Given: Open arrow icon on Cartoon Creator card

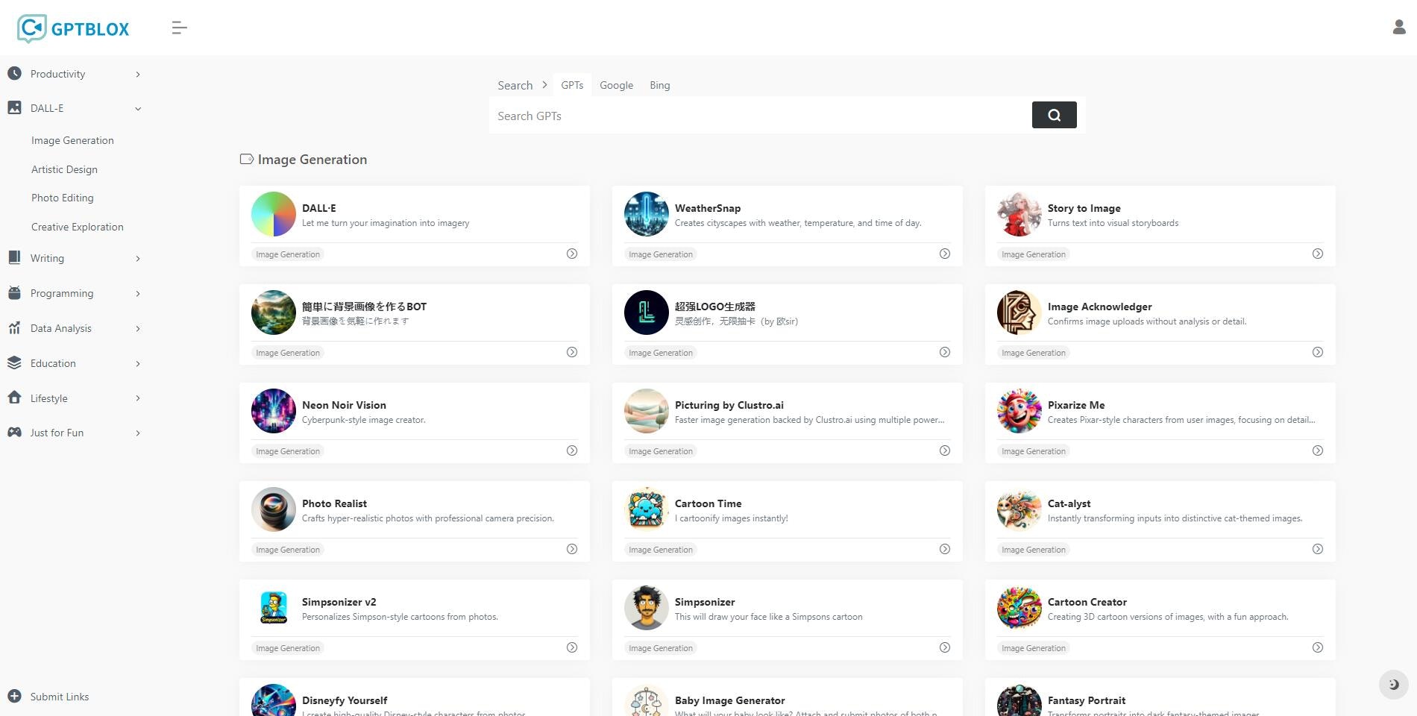Looking at the screenshot, I should point(1318,647).
